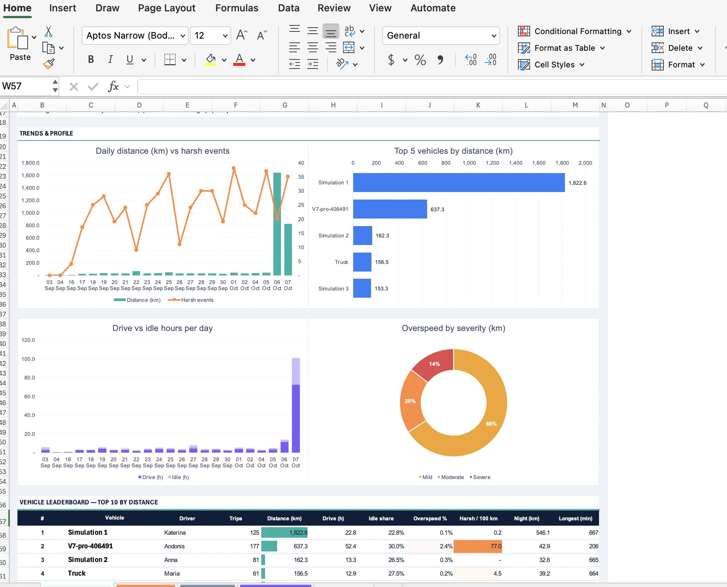Click Decrease Decimal icon
This screenshot has width=727, height=587.
[490, 60]
